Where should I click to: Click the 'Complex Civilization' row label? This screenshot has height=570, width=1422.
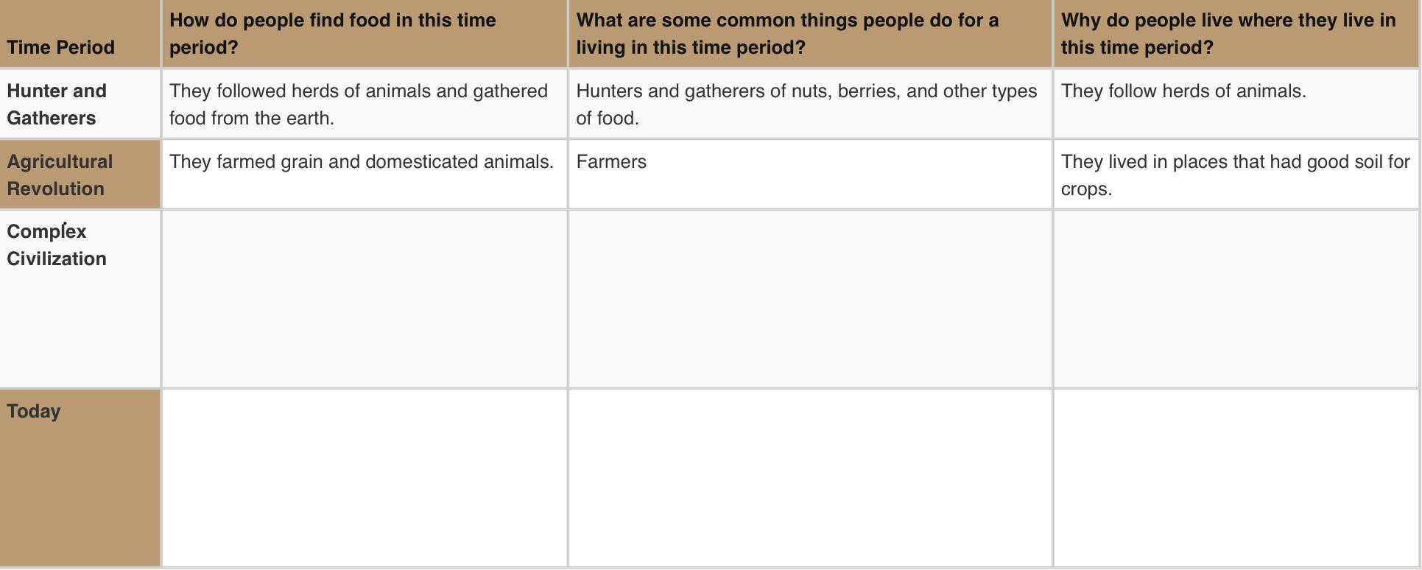(80, 299)
